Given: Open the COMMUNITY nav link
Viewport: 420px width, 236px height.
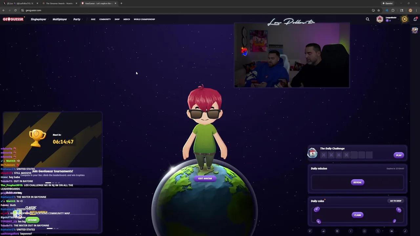Looking at the screenshot, I should pos(105,19).
